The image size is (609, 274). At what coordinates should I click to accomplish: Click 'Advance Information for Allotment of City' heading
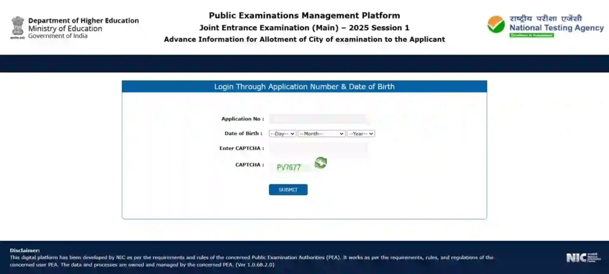coord(304,40)
